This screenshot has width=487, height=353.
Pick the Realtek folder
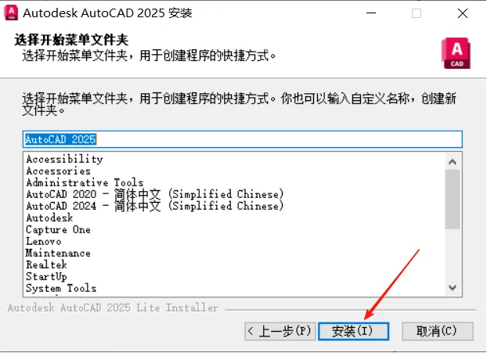[47, 265]
